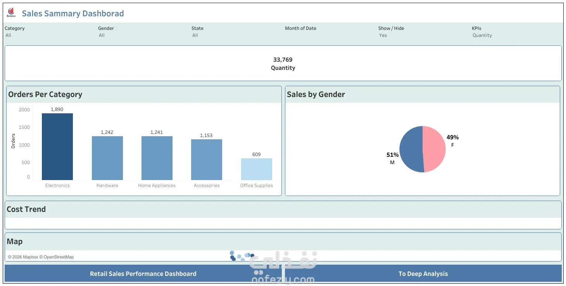This screenshot has height=286, width=566.
Task: Click the Business logo icon beside the title
Action: (x=11, y=13)
